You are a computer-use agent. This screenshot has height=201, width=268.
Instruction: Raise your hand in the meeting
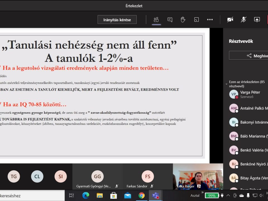(183, 20)
